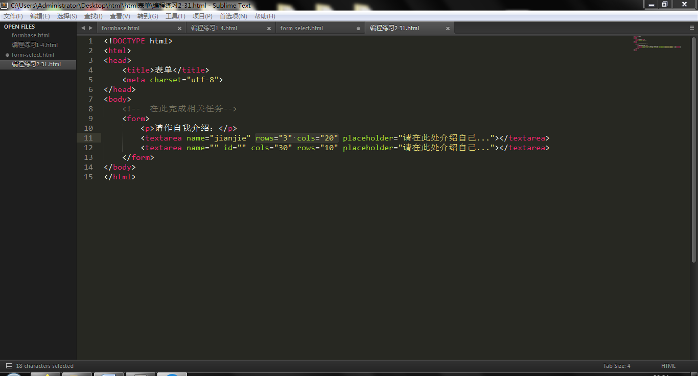The image size is (698, 376).
Task: Click the next tab arrow
Action: (91, 28)
